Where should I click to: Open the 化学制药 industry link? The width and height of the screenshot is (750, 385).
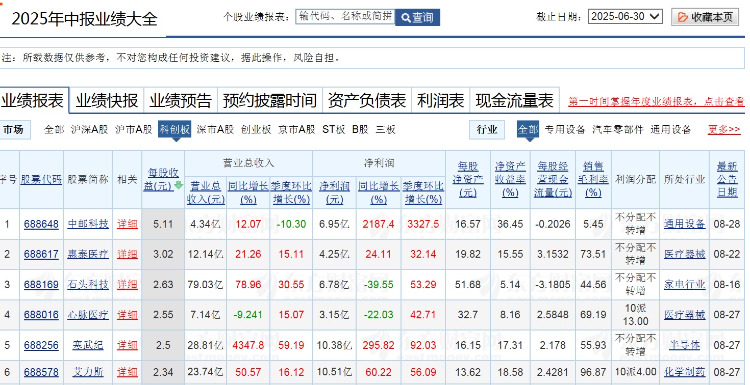[685, 372]
